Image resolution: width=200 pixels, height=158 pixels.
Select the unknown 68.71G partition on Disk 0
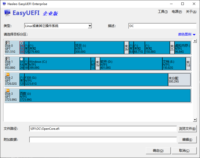coord(139,47)
